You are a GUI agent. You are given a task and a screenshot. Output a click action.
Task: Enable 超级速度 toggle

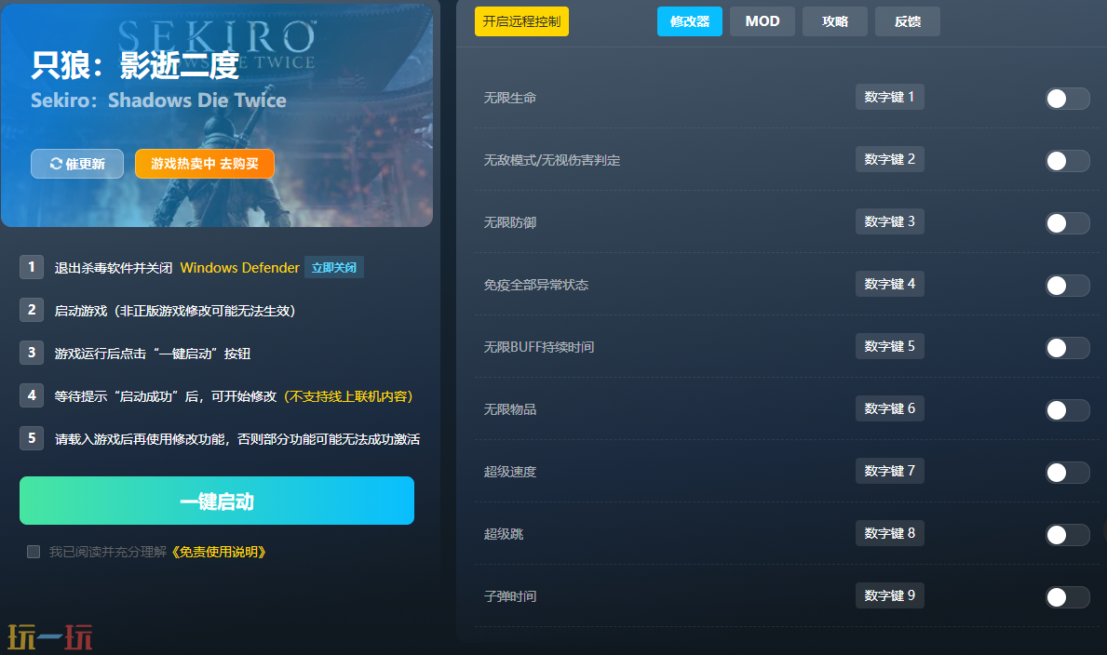click(1067, 473)
